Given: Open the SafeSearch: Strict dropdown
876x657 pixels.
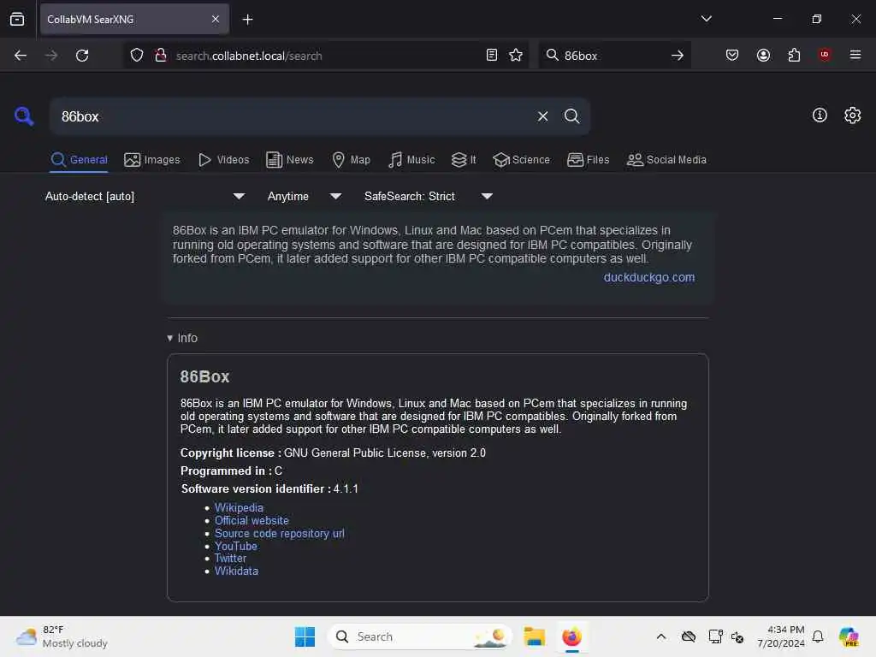Looking at the screenshot, I should click(429, 196).
